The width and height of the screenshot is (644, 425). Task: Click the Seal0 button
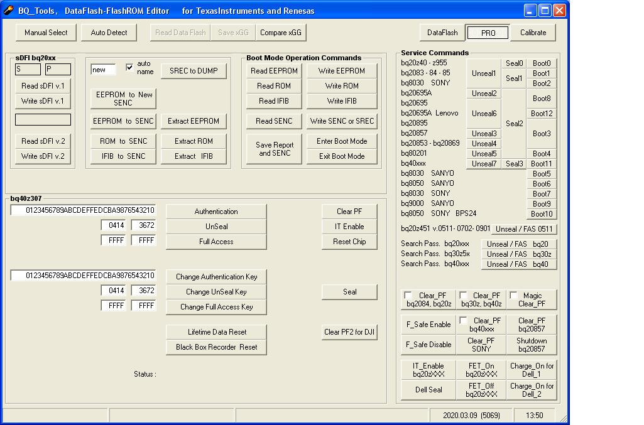(x=514, y=63)
